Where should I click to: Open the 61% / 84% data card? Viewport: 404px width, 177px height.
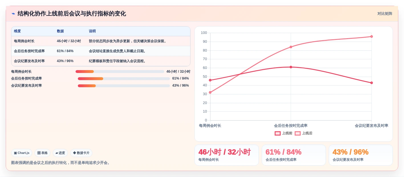click(294, 155)
